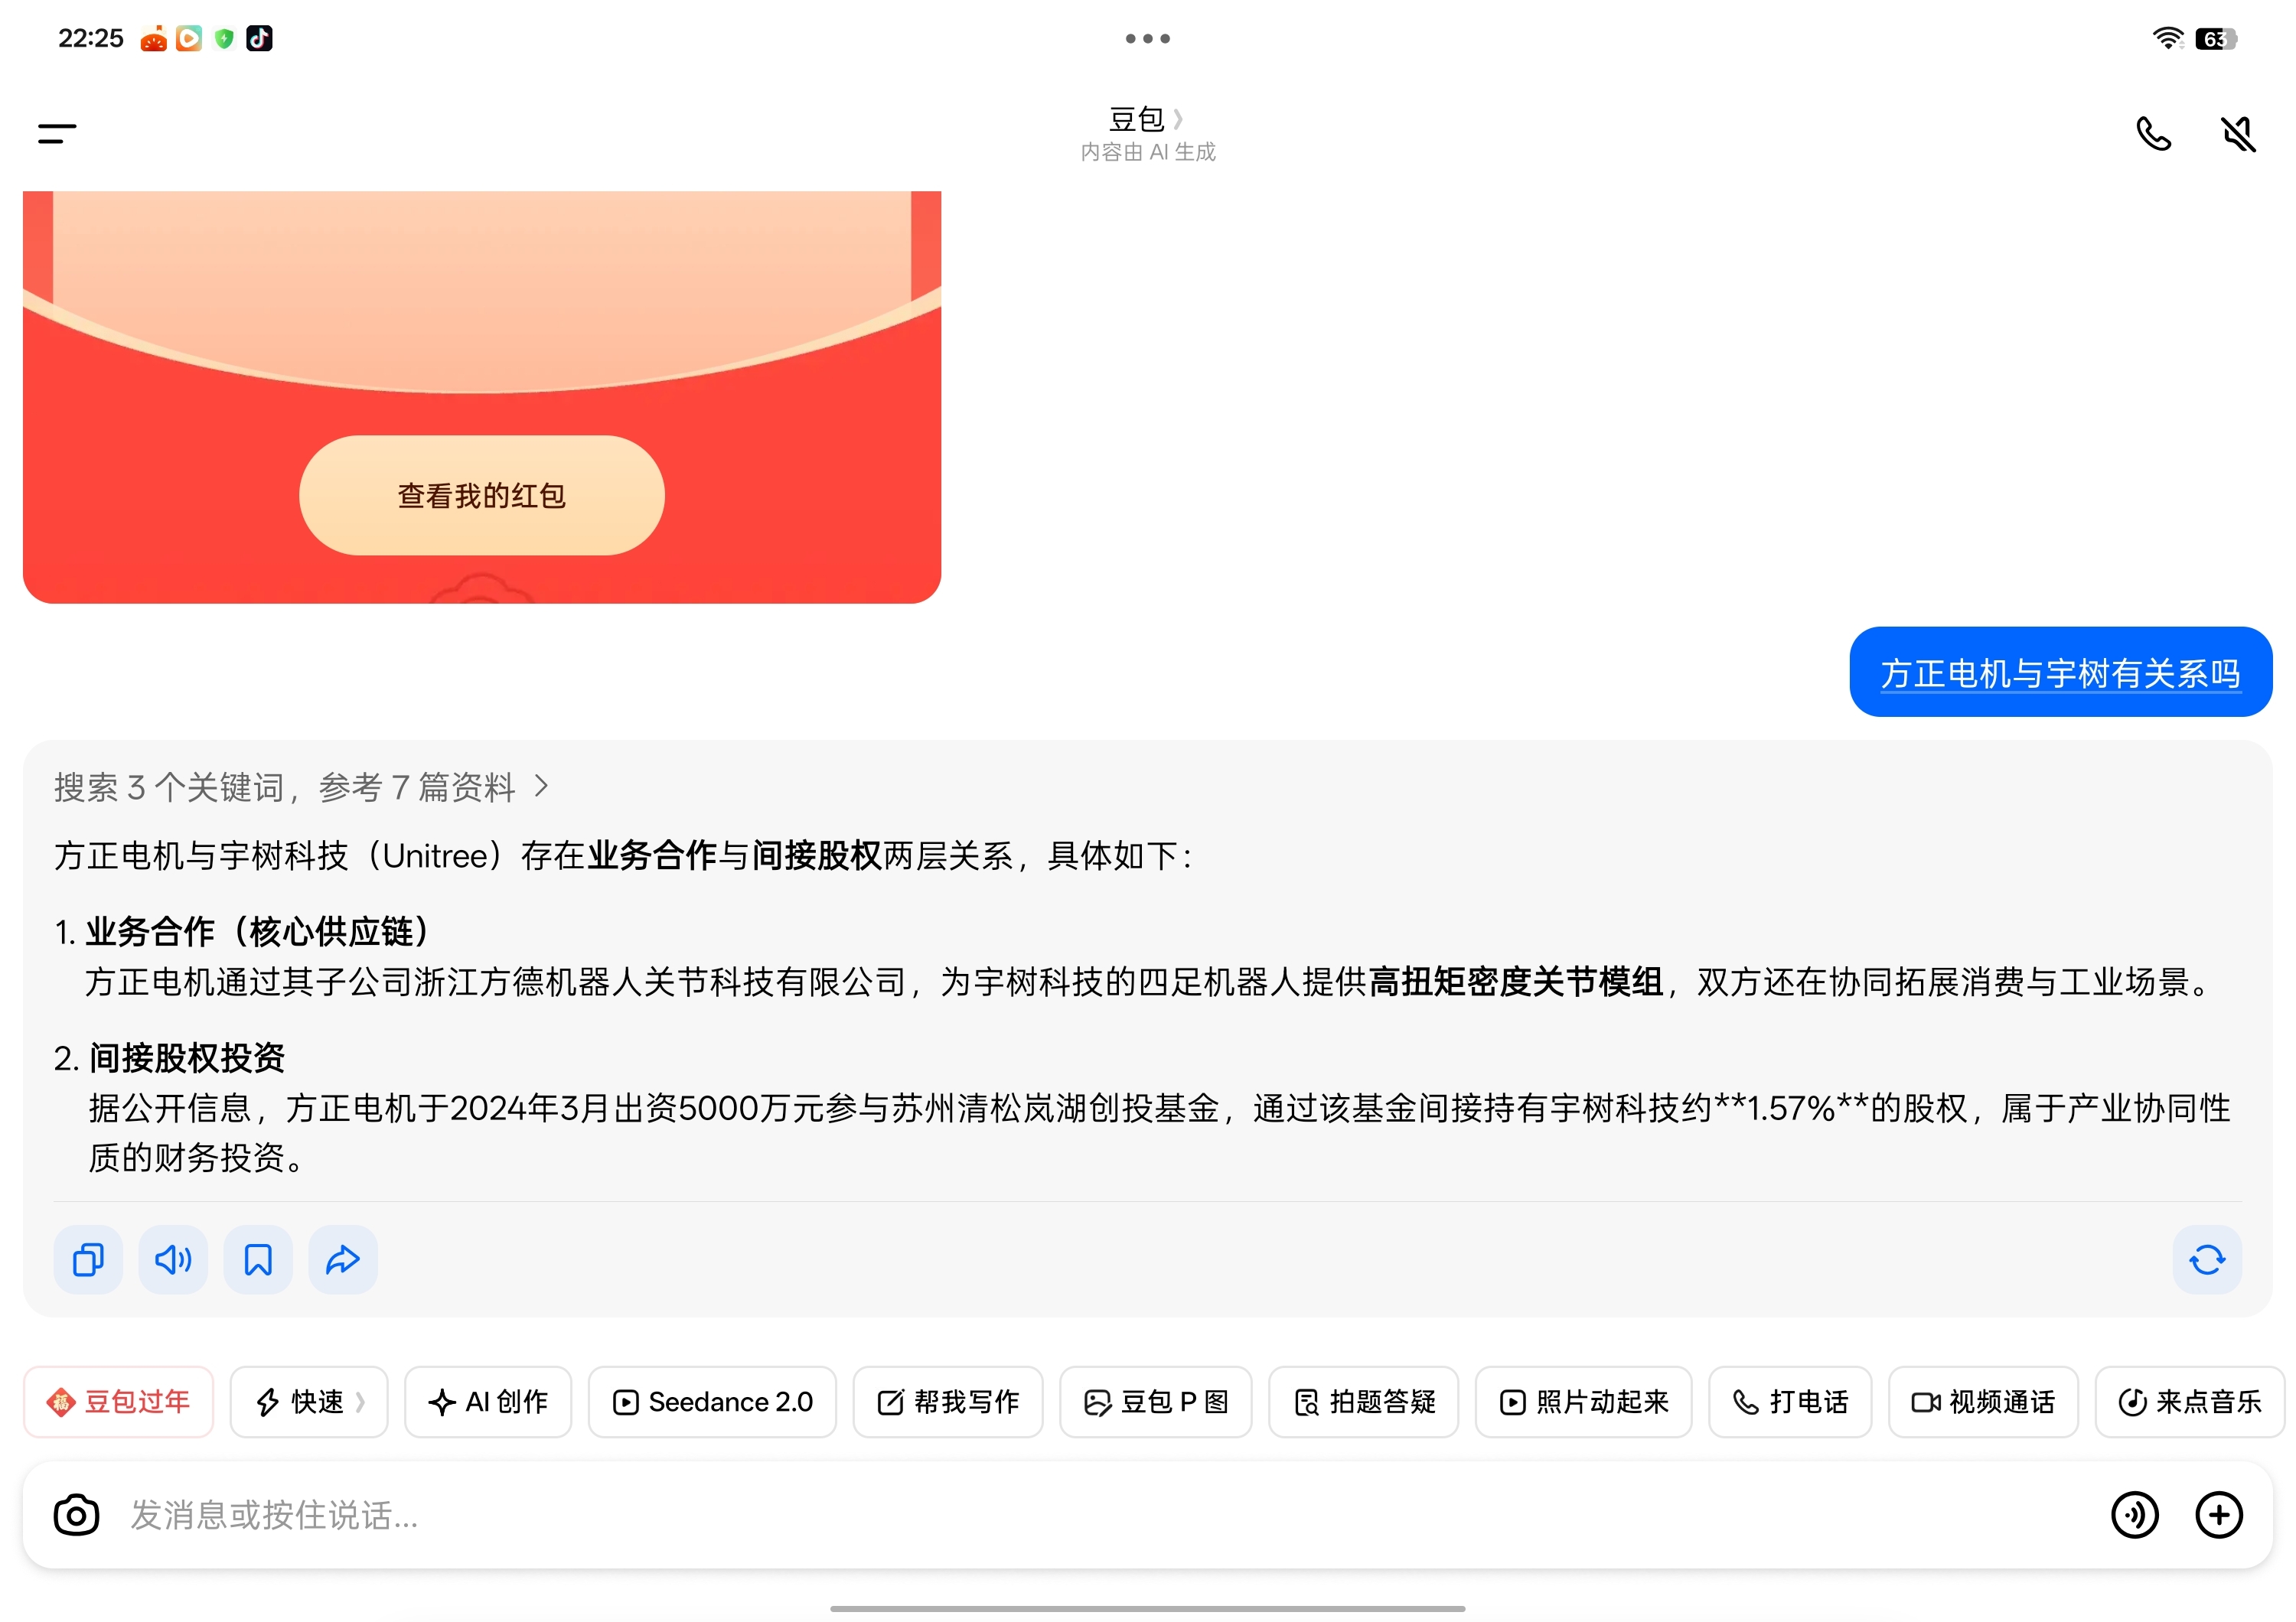
Task: Tap the voice input icon
Action: click(x=2134, y=1515)
